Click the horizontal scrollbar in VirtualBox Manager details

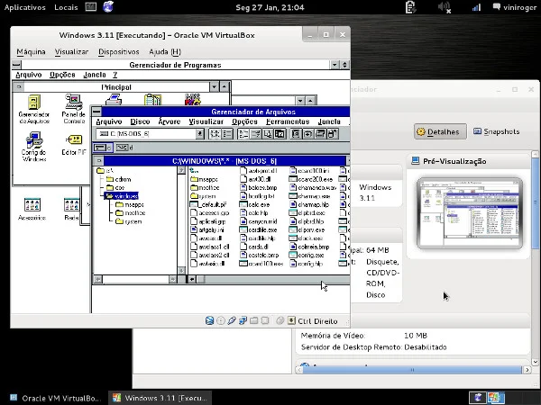tap(413, 370)
